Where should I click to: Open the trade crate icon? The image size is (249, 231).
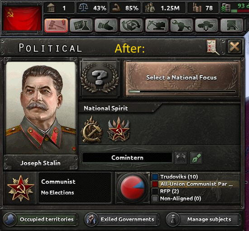click(x=131, y=25)
